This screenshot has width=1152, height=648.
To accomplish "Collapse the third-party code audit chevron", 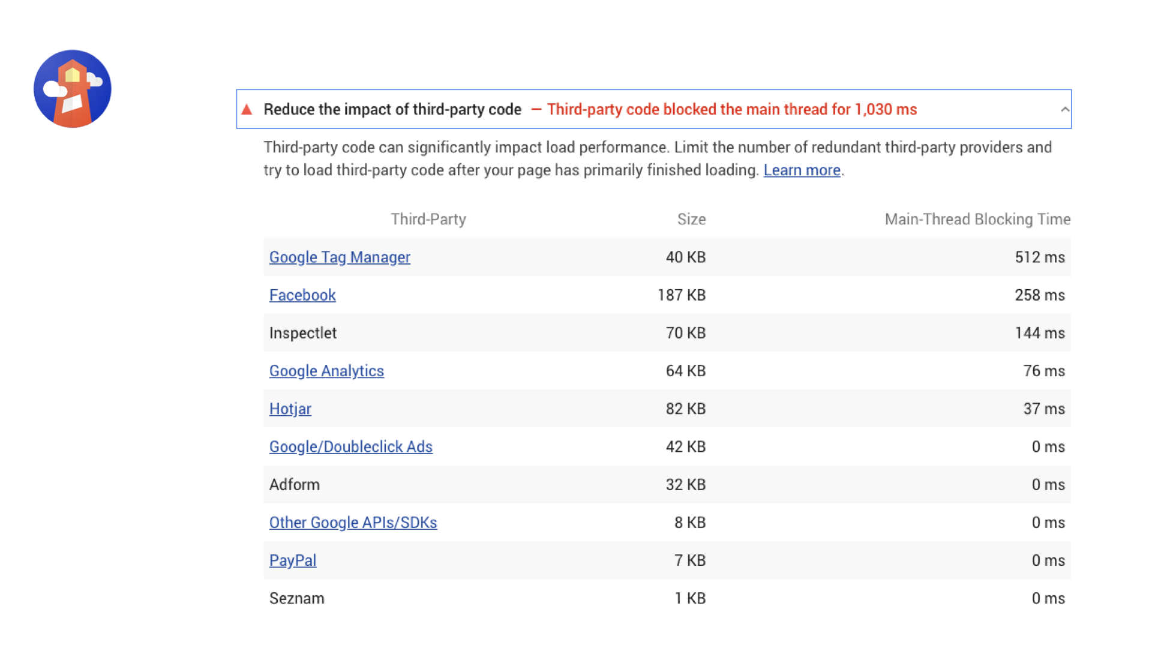I will 1064,110.
